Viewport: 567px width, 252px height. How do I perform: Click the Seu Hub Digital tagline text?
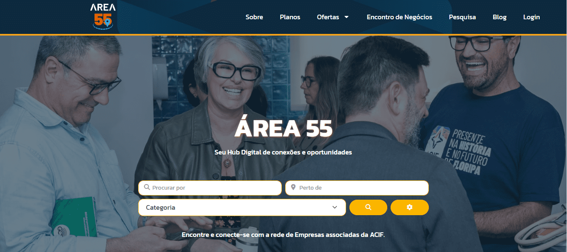coord(283,152)
